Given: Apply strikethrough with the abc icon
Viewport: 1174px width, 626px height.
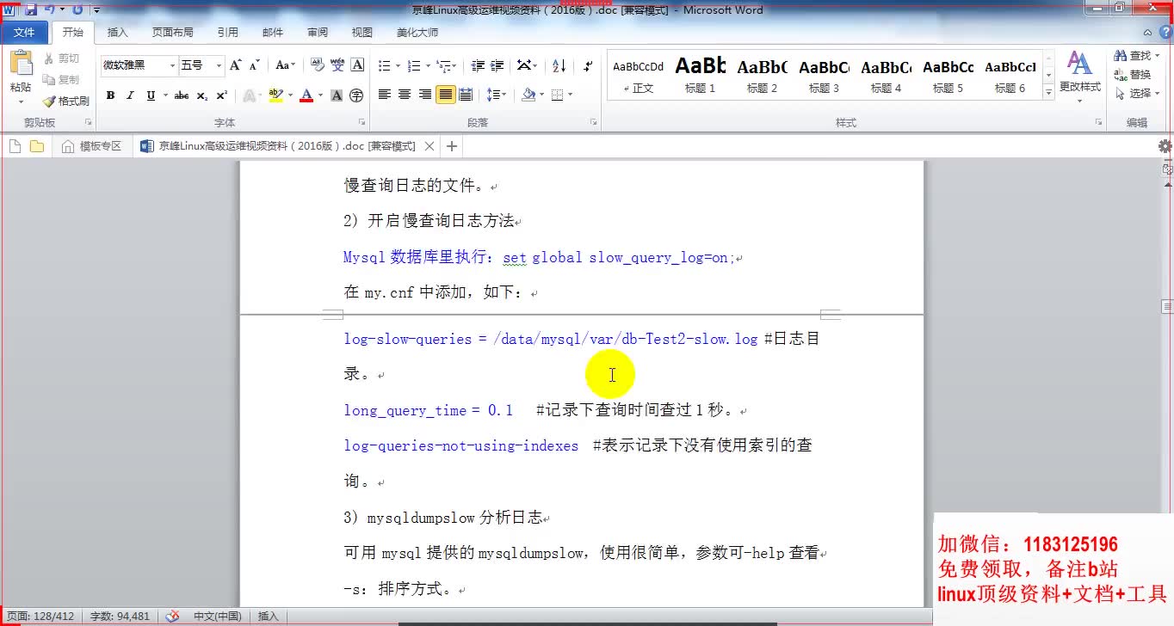Looking at the screenshot, I should (182, 95).
